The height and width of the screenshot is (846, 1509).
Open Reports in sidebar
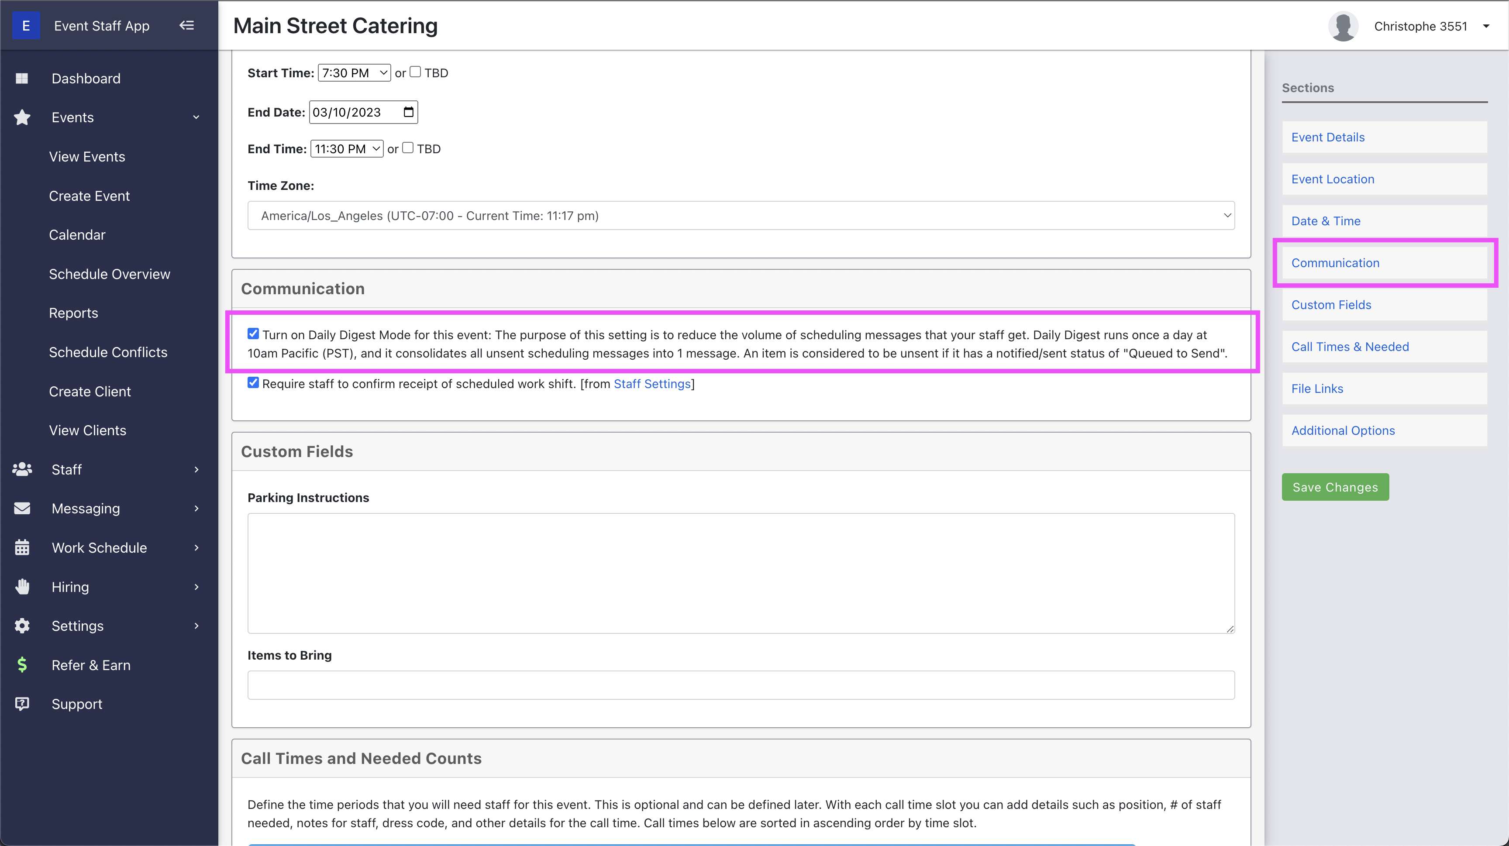coord(73,313)
